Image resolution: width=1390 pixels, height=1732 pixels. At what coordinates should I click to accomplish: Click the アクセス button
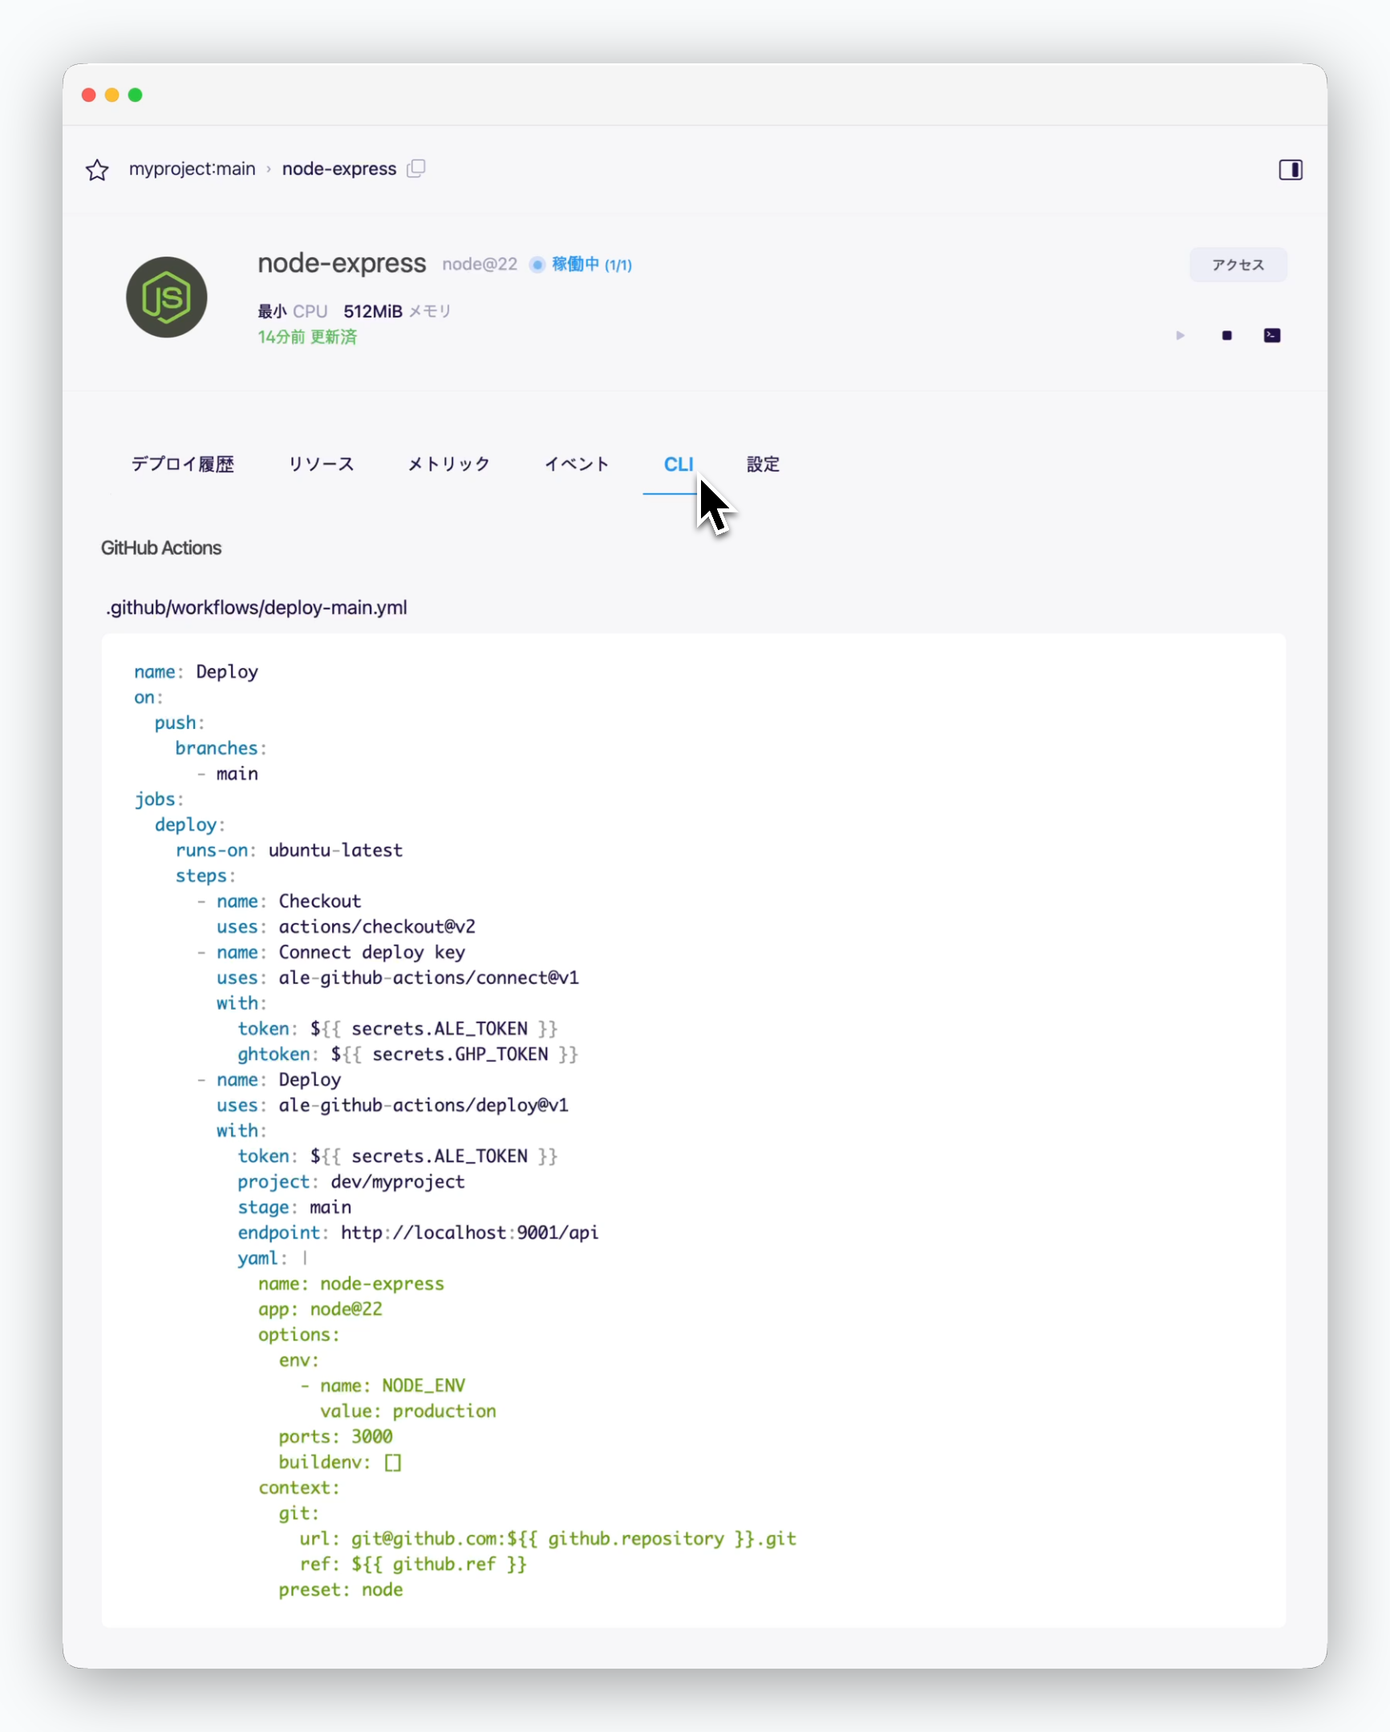click(x=1238, y=265)
